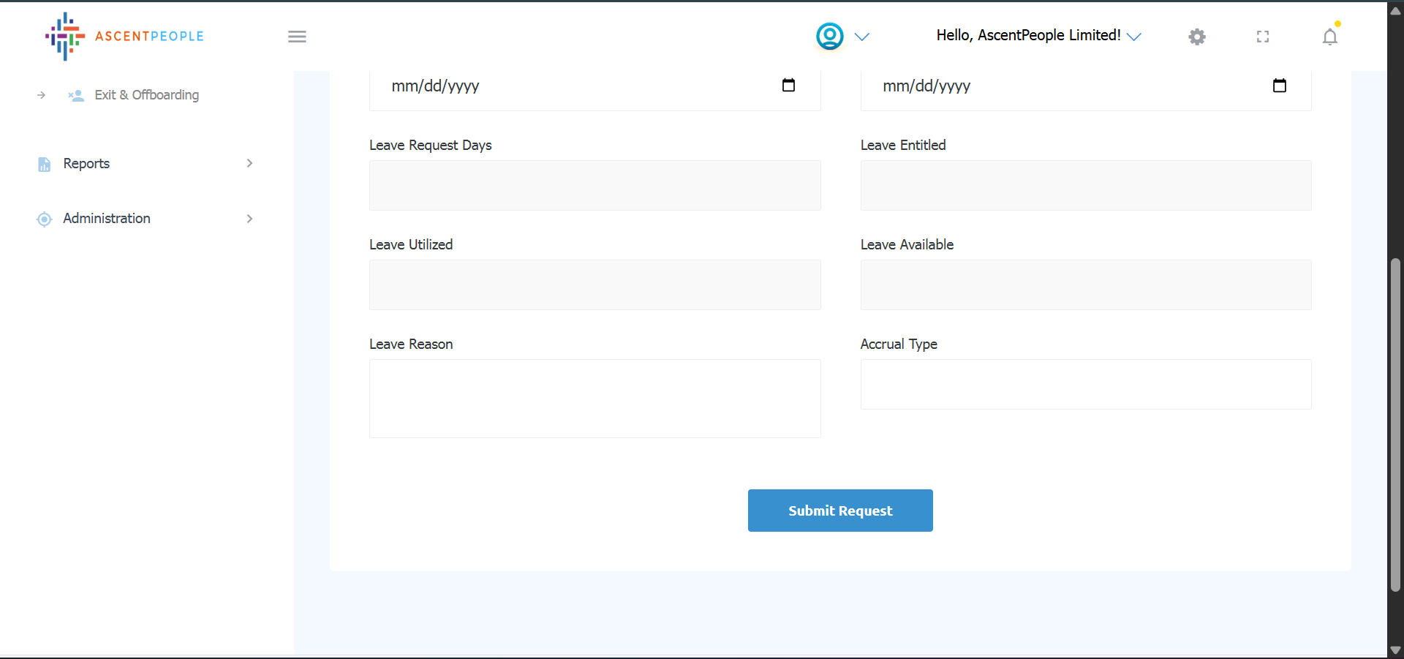1404x659 pixels.
Task: Click into the Leave Reason text area
Action: 595,399
